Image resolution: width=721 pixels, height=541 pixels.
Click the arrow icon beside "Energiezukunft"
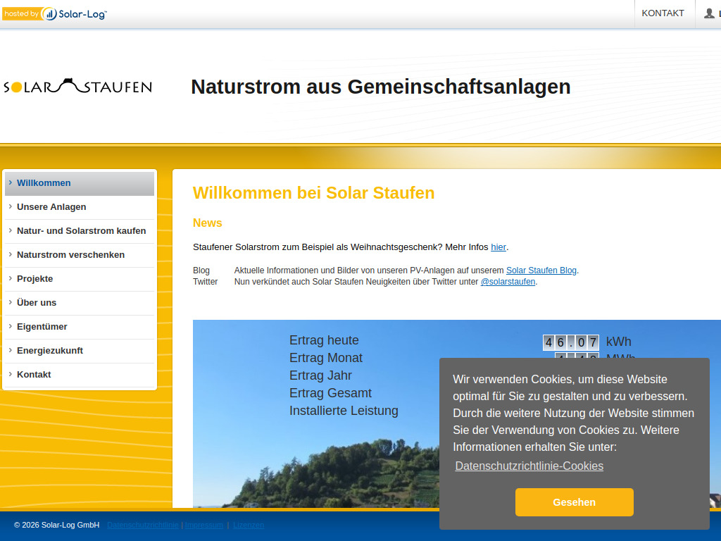point(11,351)
